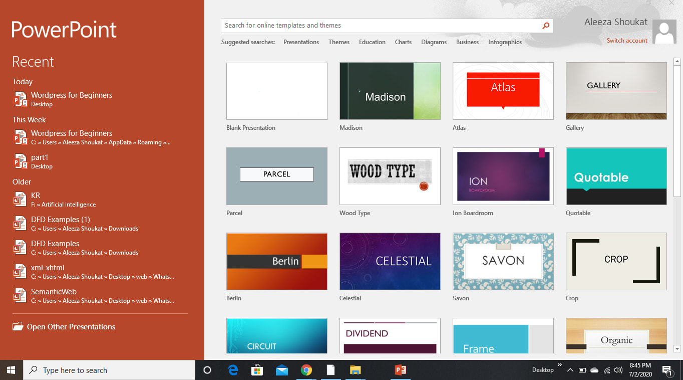
Task: Open Wordpress for Beginners from Today
Action: (x=71, y=95)
